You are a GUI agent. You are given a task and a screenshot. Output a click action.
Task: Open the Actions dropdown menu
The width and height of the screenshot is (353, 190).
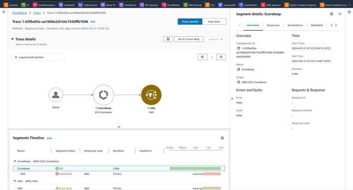pyautogui.click(x=216, y=39)
